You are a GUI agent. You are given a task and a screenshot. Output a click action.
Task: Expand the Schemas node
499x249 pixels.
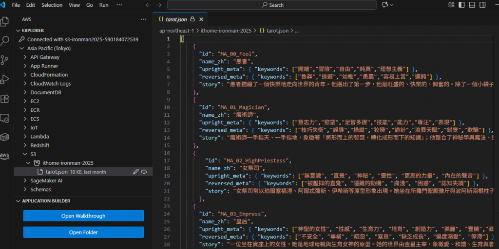click(x=25, y=189)
